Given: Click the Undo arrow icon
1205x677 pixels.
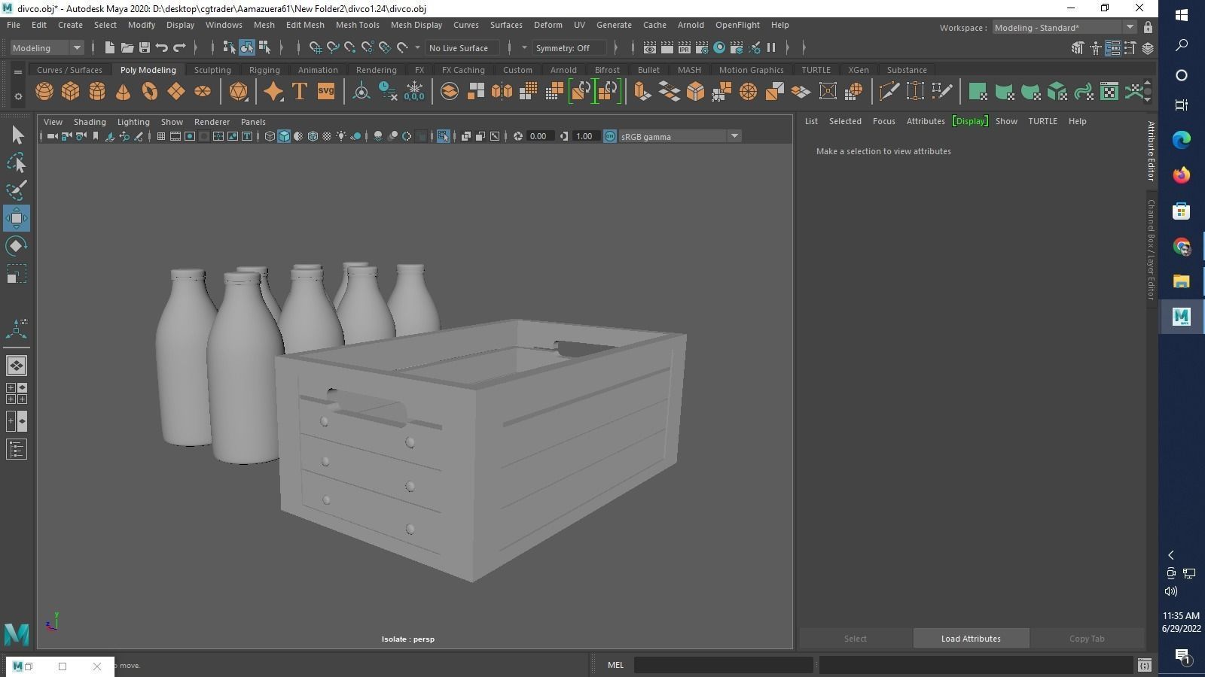Looking at the screenshot, I should tap(162, 48).
